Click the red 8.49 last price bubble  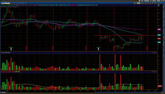pyautogui.click(x=159, y=39)
